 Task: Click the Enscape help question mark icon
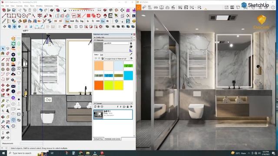pyautogui.click(x=273, y=7)
